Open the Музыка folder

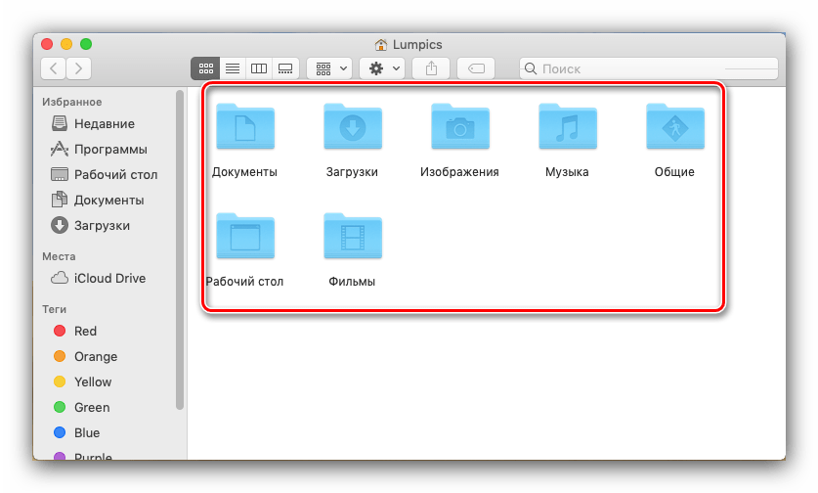click(x=567, y=127)
